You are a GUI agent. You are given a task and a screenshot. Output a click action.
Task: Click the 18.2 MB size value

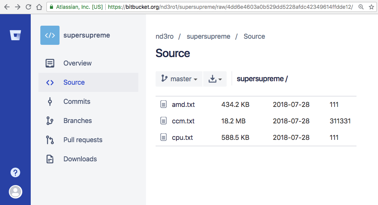tap(233, 121)
